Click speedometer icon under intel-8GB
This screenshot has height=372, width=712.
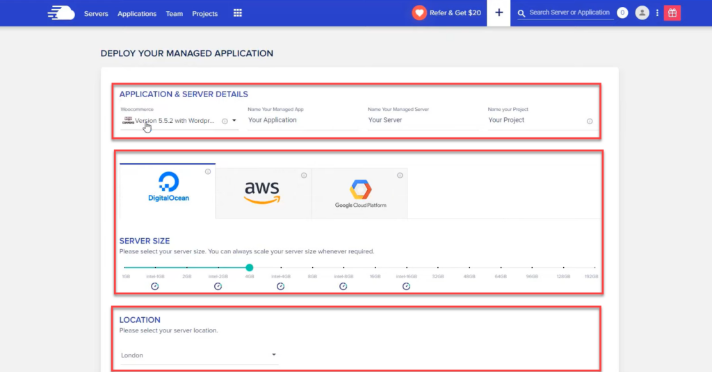[343, 287]
